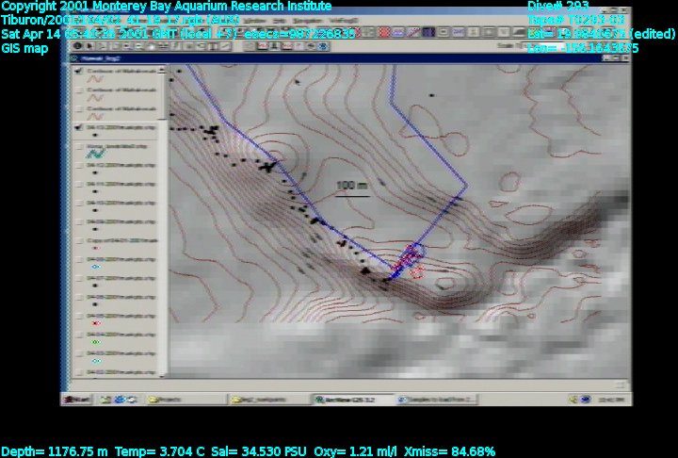Click green point symbol in the legend
Screen dimensions: 678x458
pos(95,341)
